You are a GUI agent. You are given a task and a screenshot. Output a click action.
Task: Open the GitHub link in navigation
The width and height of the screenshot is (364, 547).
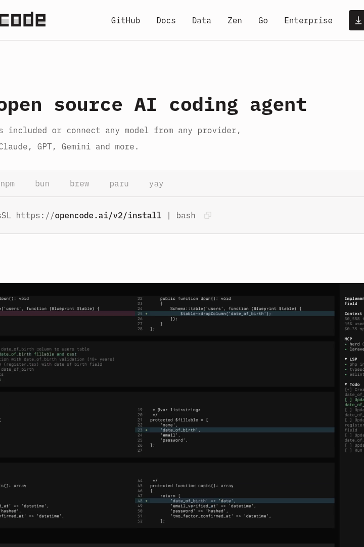click(x=125, y=21)
